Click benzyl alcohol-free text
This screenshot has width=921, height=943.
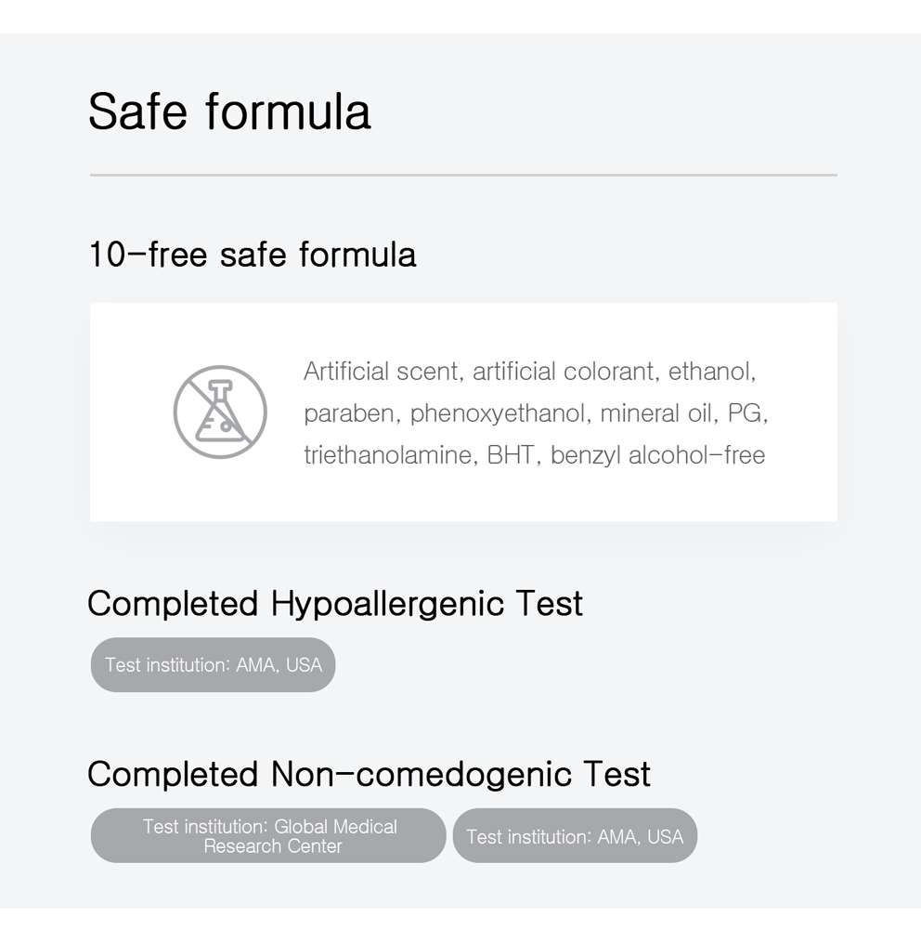point(657,455)
